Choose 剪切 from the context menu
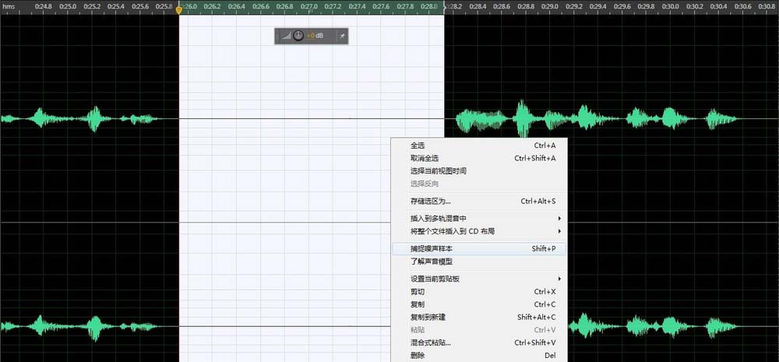This screenshot has width=779, height=362. click(478, 291)
